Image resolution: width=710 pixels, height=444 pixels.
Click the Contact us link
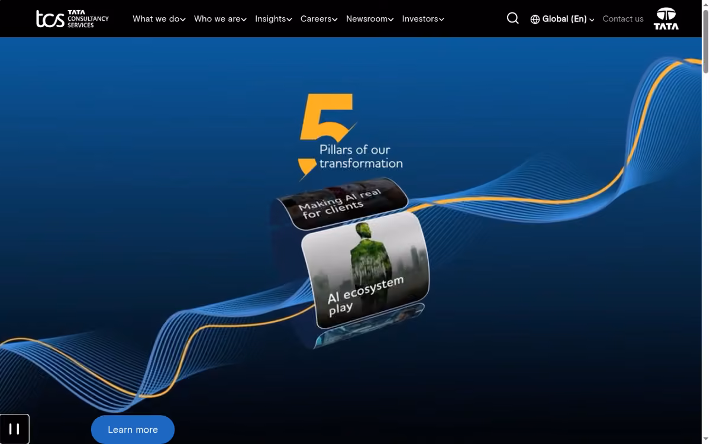click(x=623, y=19)
